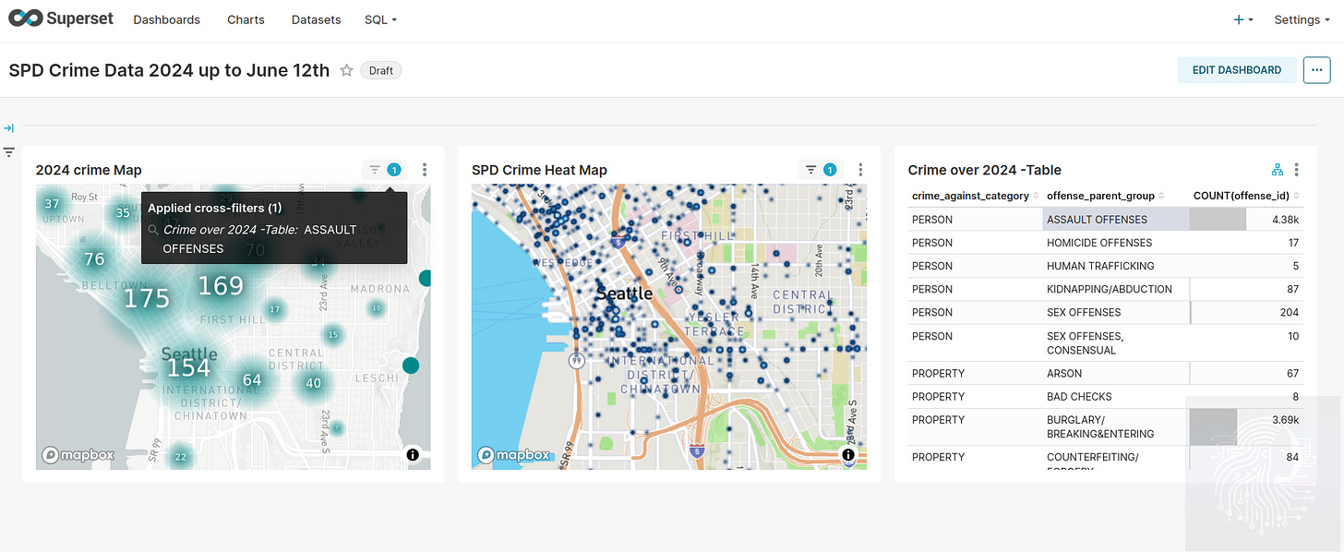Viewport: 1344px width, 552px height.
Task: Click the 175 cluster on crime map
Action: 147,299
